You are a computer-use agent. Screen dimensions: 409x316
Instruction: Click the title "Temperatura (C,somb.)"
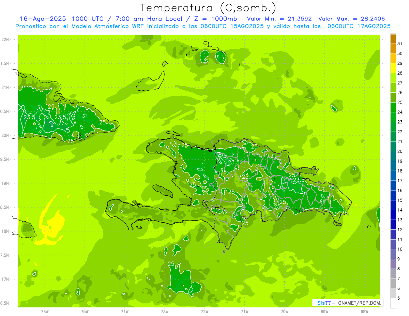click(208, 7)
